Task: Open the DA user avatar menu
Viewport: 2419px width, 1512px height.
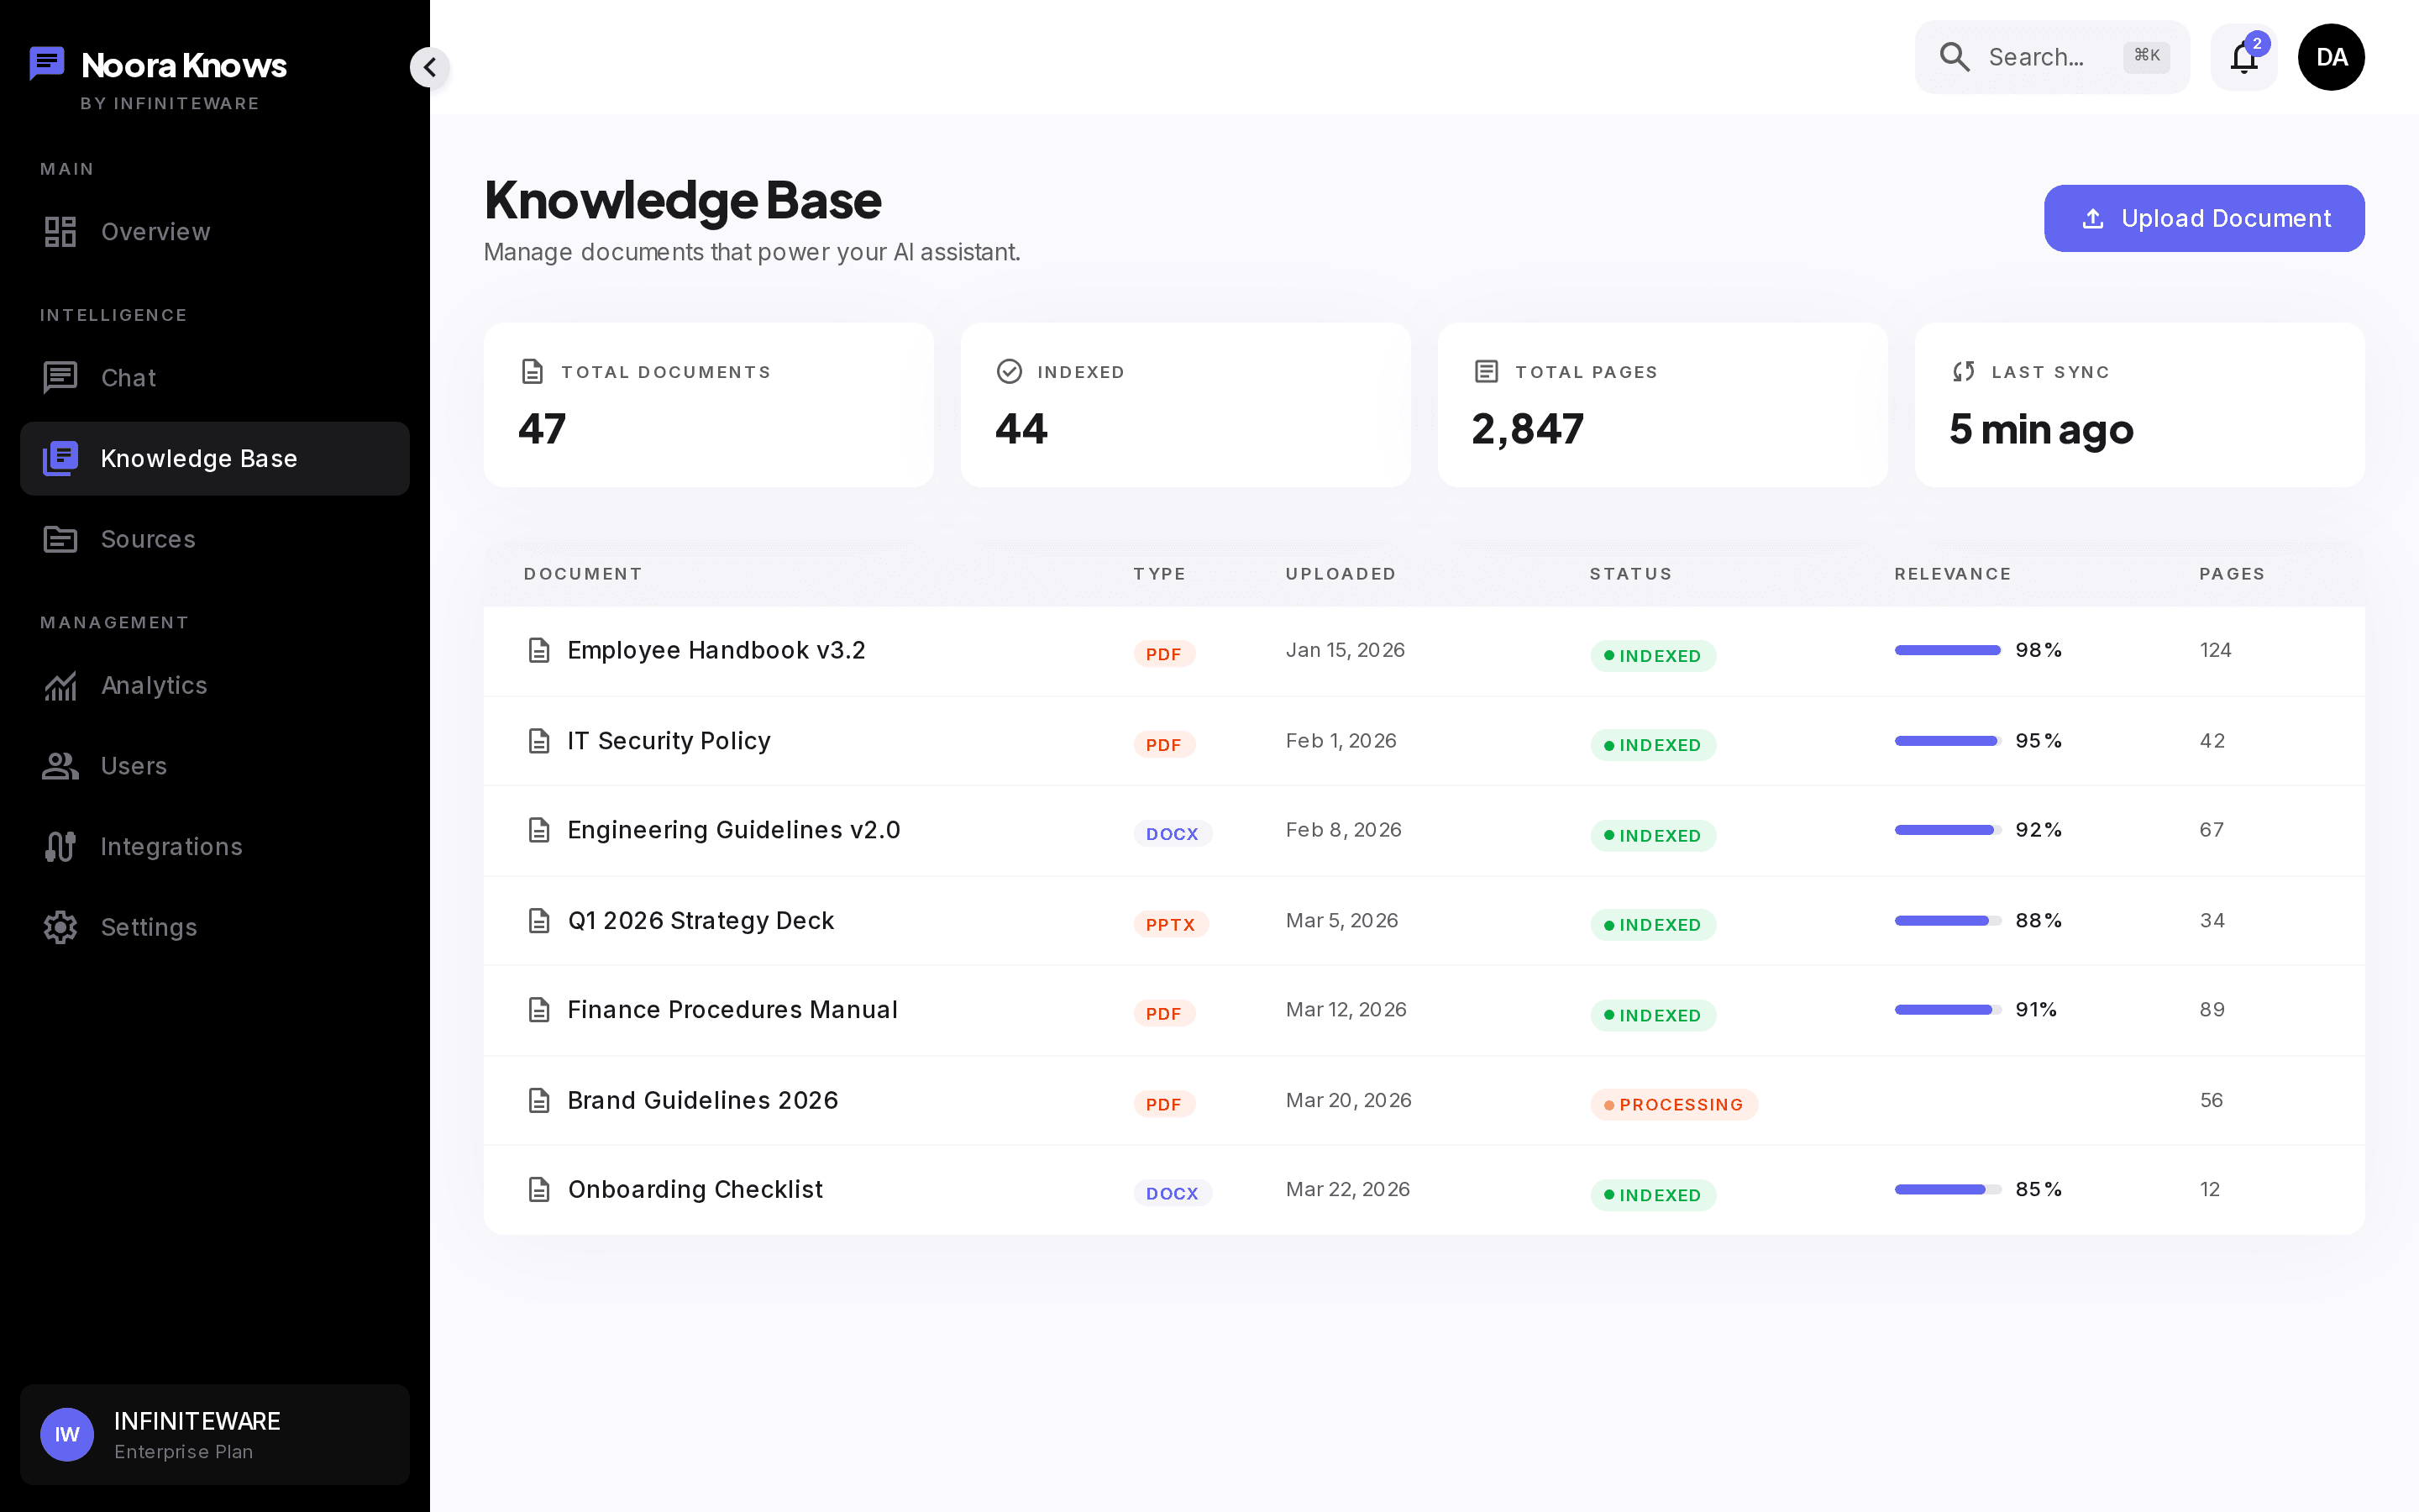Action: [2331, 57]
